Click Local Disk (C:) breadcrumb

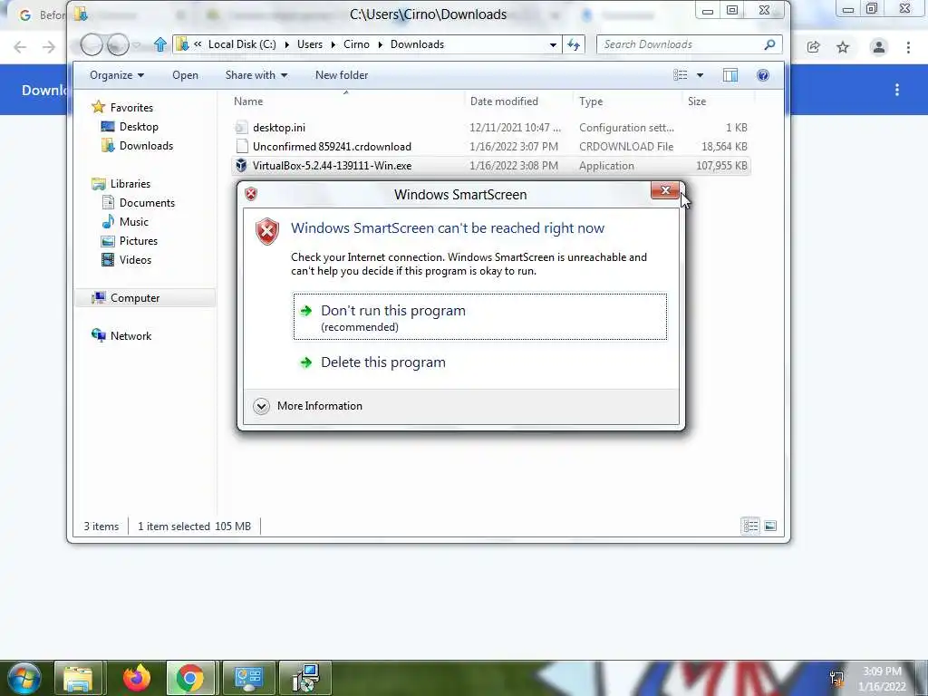pyautogui.click(x=242, y=44)
